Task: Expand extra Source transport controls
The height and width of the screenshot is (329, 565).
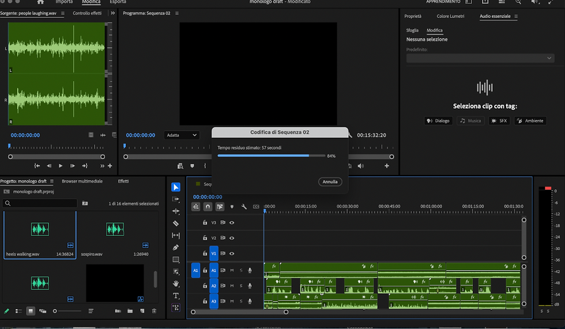Action: 103,166
